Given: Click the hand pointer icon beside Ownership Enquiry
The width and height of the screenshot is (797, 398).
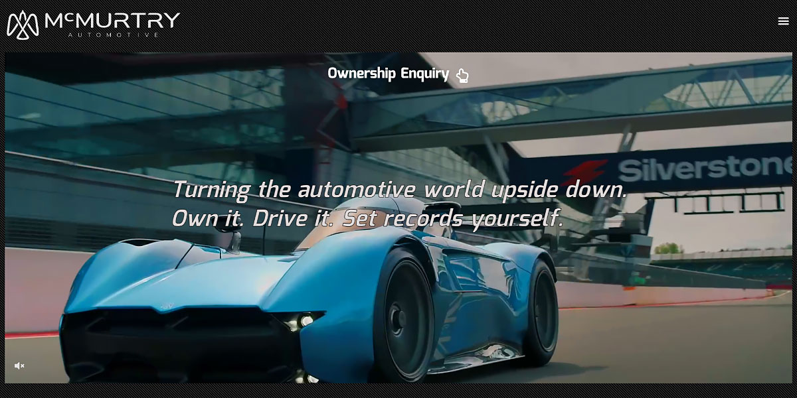Looking at the screenshot, I should (x=462, y=76).
